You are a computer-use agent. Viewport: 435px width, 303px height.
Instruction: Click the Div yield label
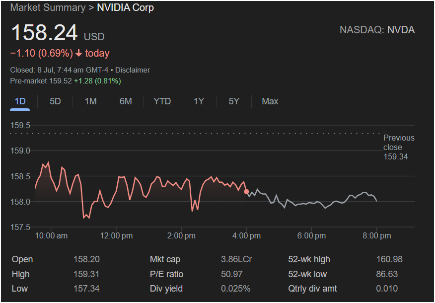click(x=166, y=289)
